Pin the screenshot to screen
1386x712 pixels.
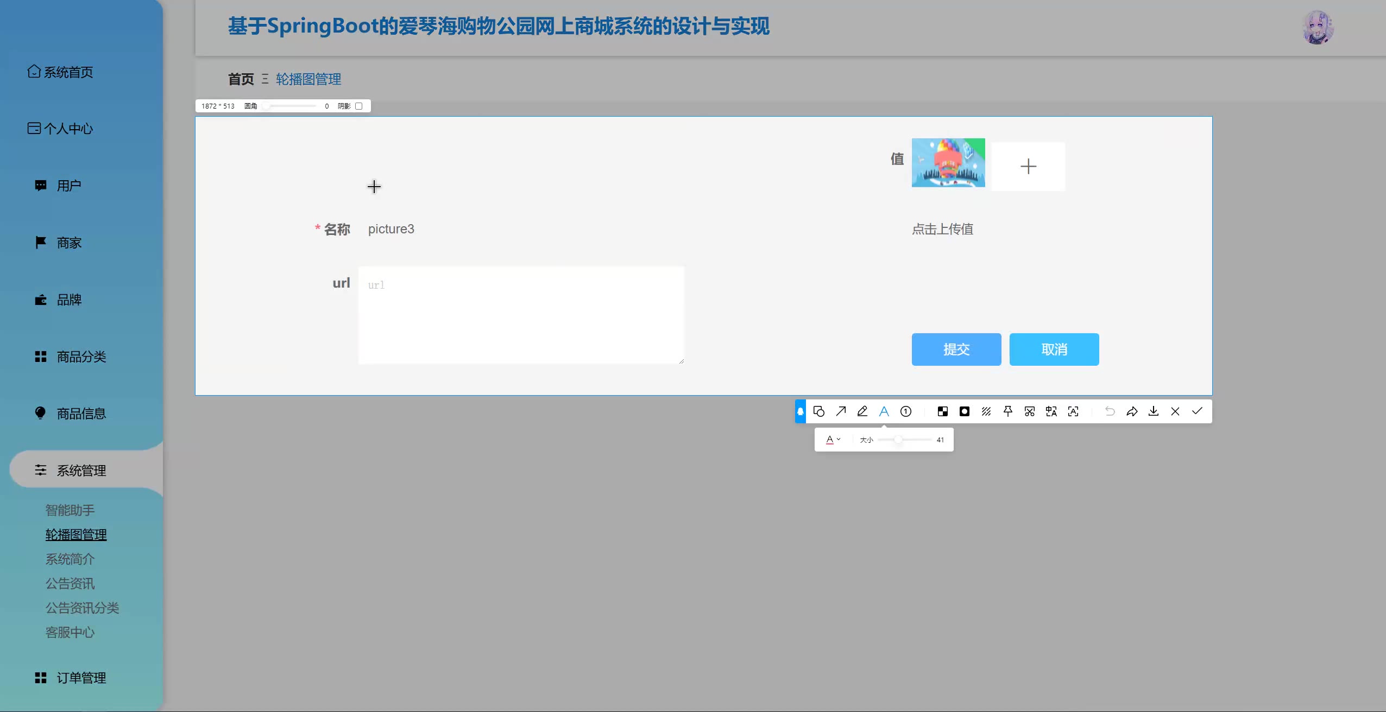(1008, 411)
